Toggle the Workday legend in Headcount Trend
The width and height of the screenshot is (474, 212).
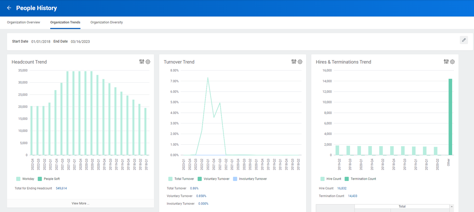pos(25,179)
